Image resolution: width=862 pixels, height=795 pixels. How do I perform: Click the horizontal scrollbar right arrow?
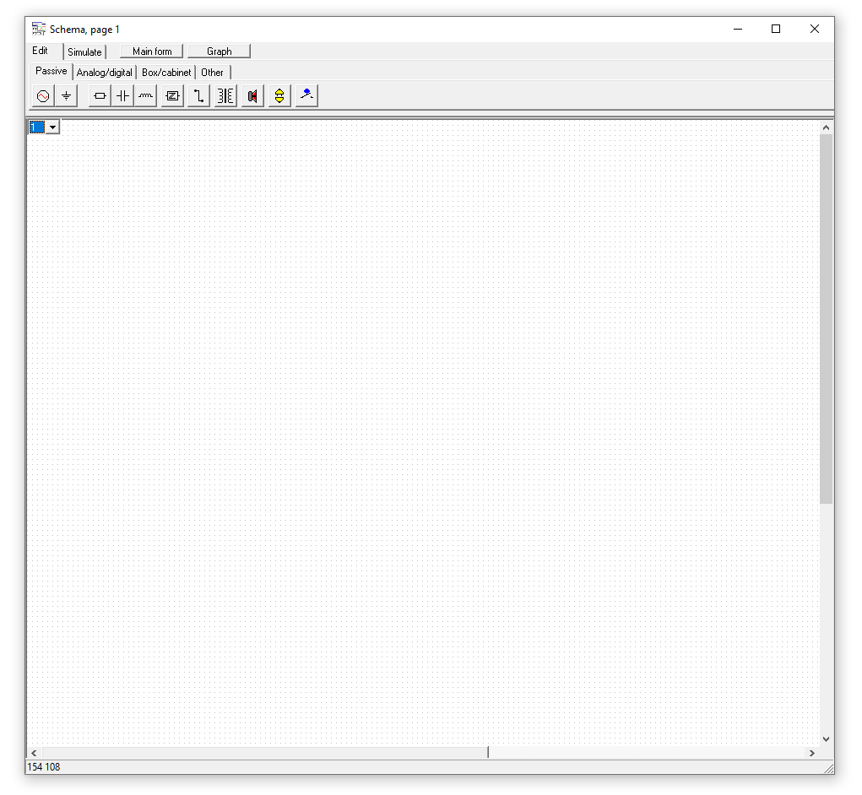point(812,753)
